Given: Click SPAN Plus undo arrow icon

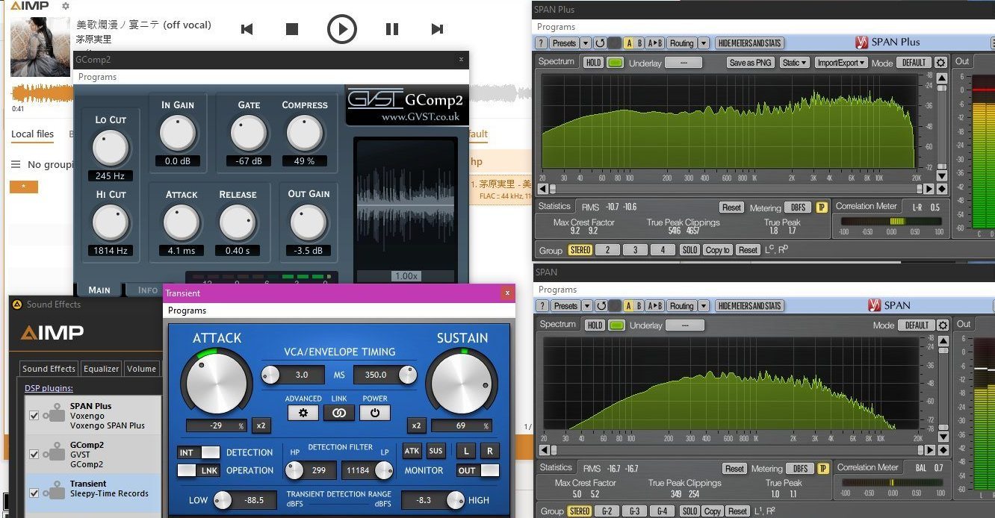Looking at the screenshot, I should click(x=599, y=43).
